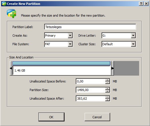Decrease Unallocated Space Before with down arrow
The image size is (150, 126).
[108, 83]
